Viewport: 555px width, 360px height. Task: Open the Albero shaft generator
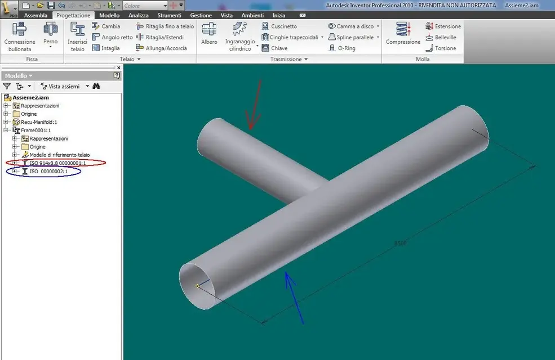pyautogui.click(x=209, y=34)
